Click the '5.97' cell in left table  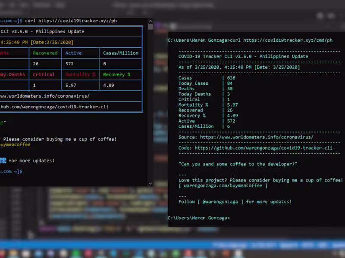pos(71,85)
